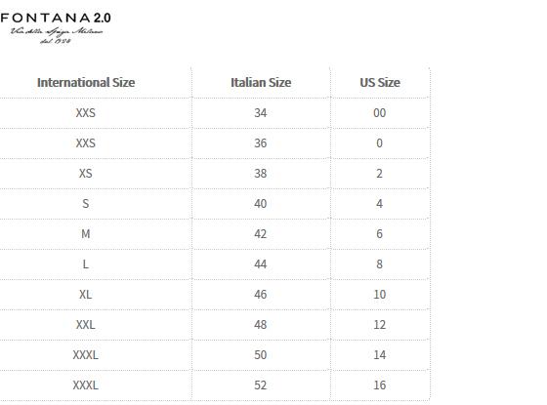Click US size 10 value
The image size is (547, 405).
(380, 295)
